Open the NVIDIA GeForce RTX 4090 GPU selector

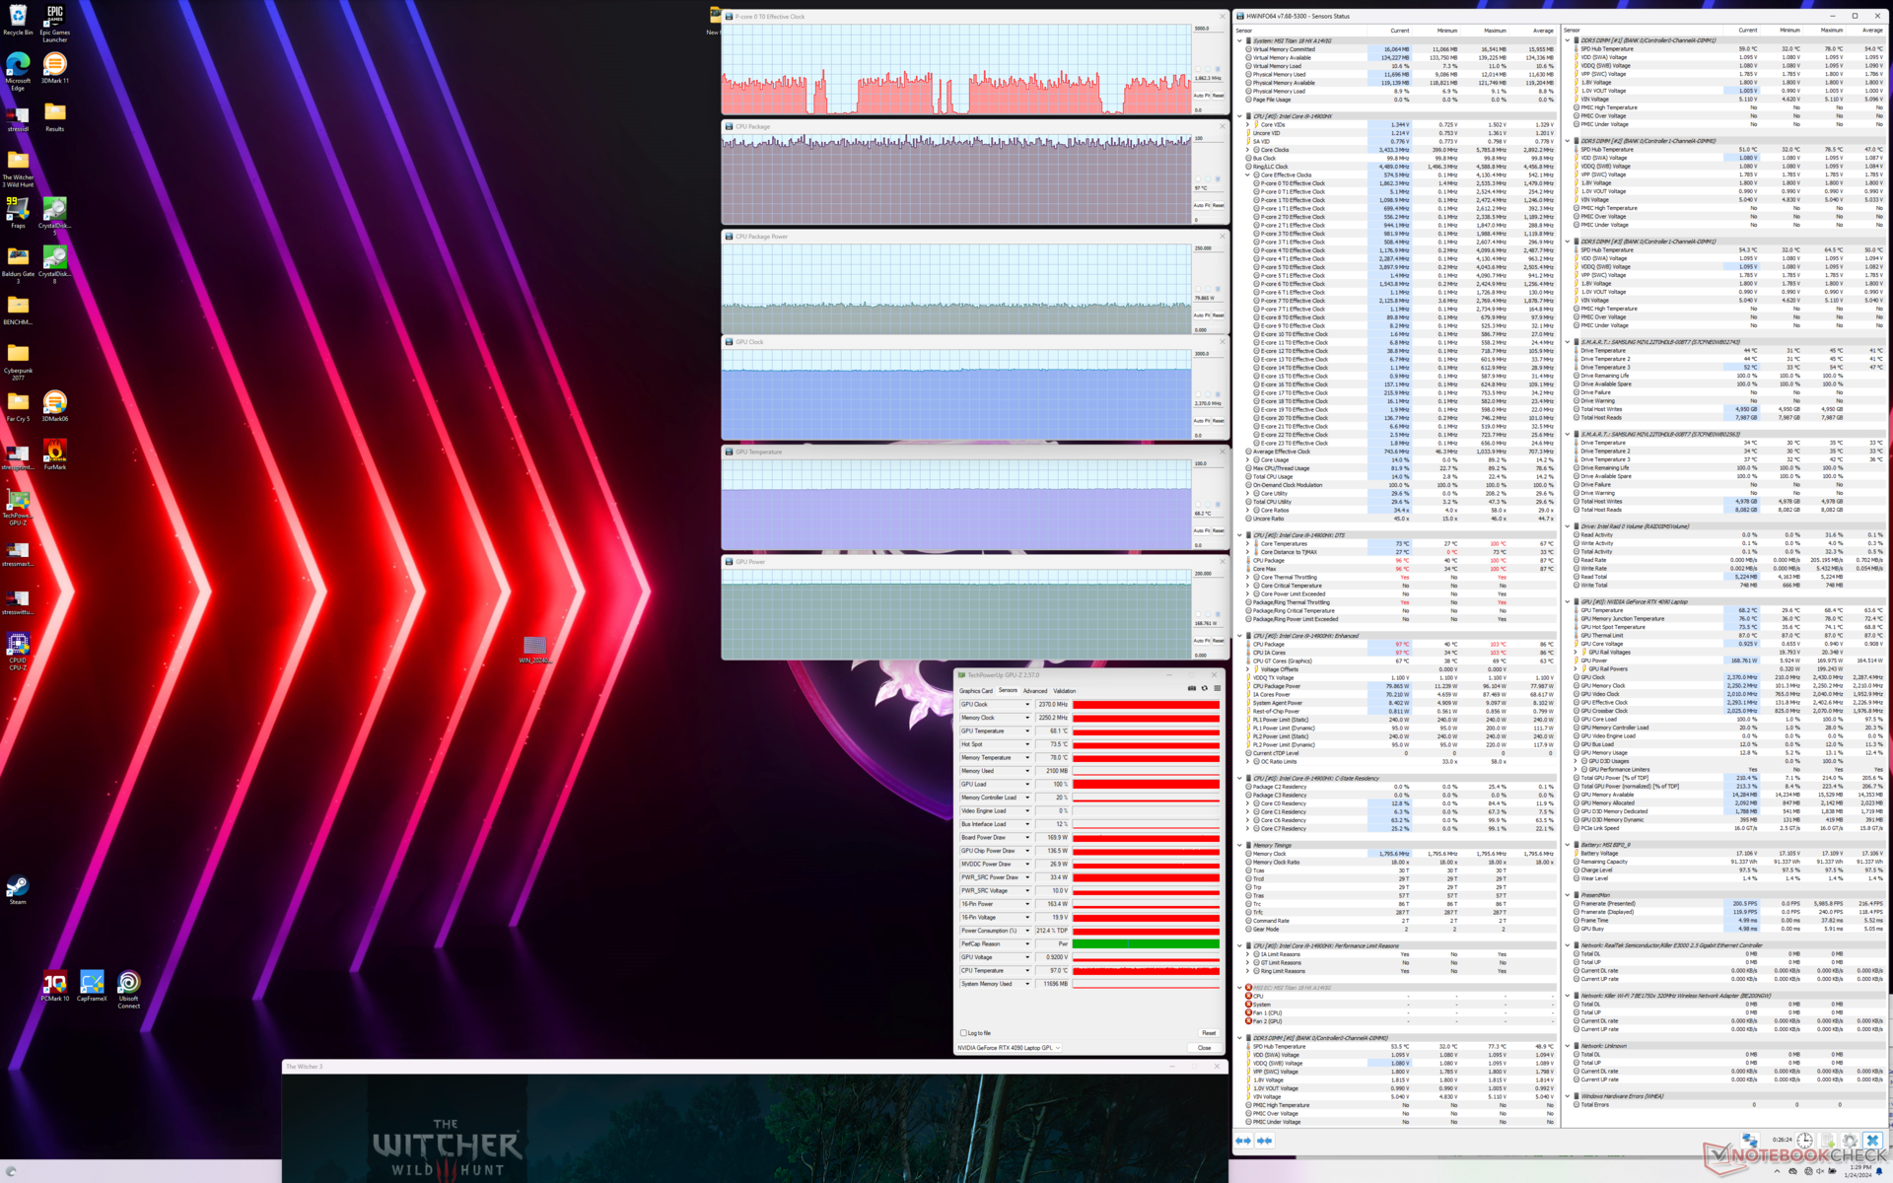click(1009, 1047)
